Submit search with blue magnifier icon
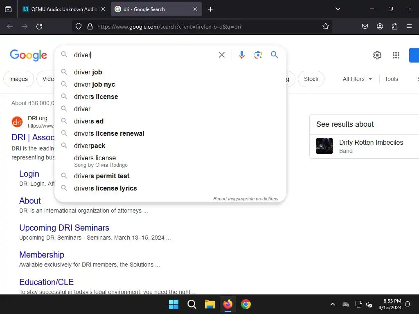Image resolution: width=419 pixels, height=314 pixels. coord(274,55)
